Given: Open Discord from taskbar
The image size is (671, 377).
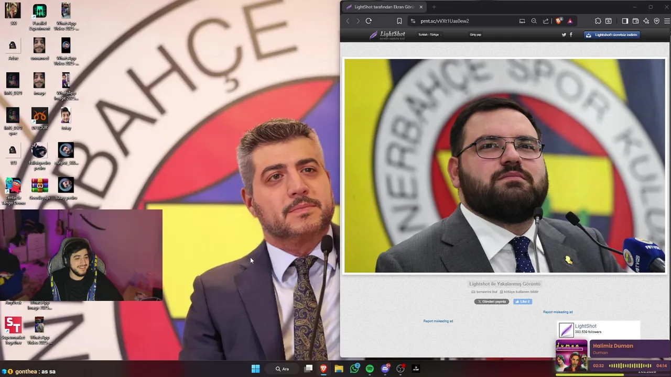Looking at the screenshot, I should (x=385, y=369).
